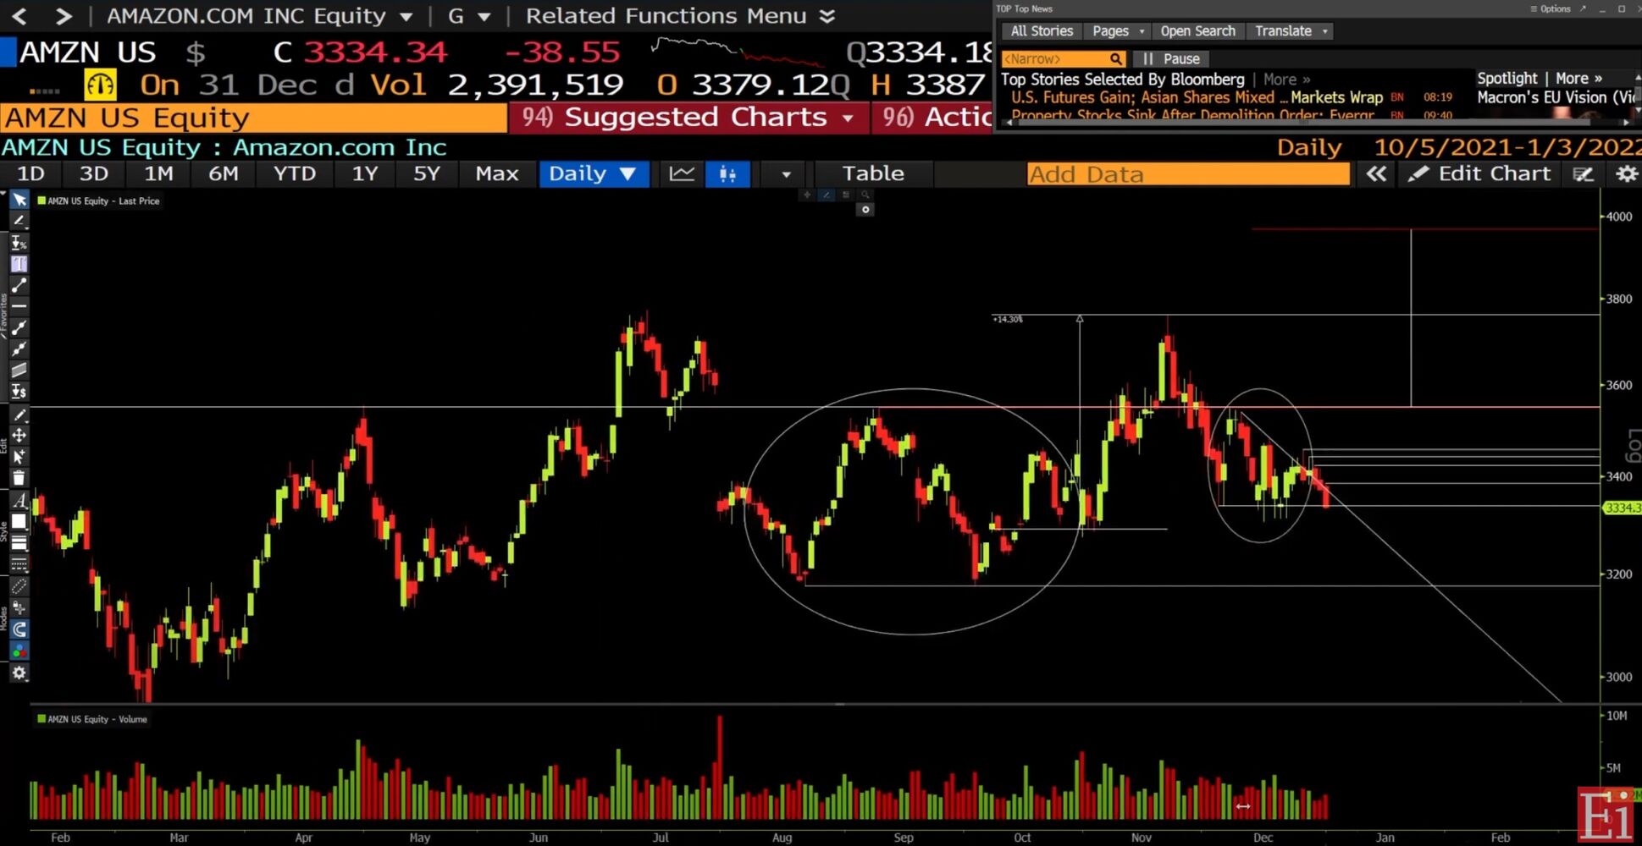Open the chart tools settings gear
This screenshot has height=846, width=1642.
(19, 673)
